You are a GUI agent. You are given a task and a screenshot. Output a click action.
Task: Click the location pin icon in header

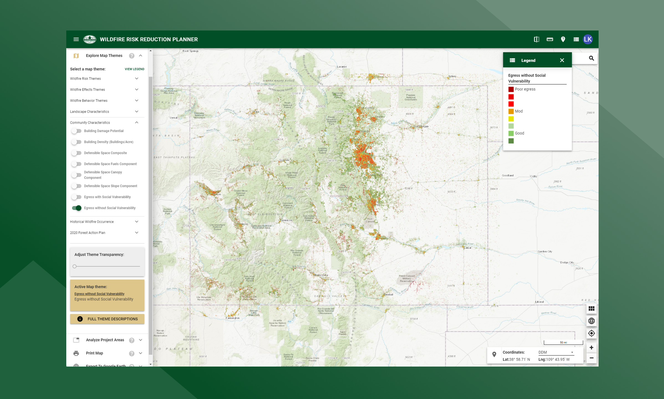(563, 39)
